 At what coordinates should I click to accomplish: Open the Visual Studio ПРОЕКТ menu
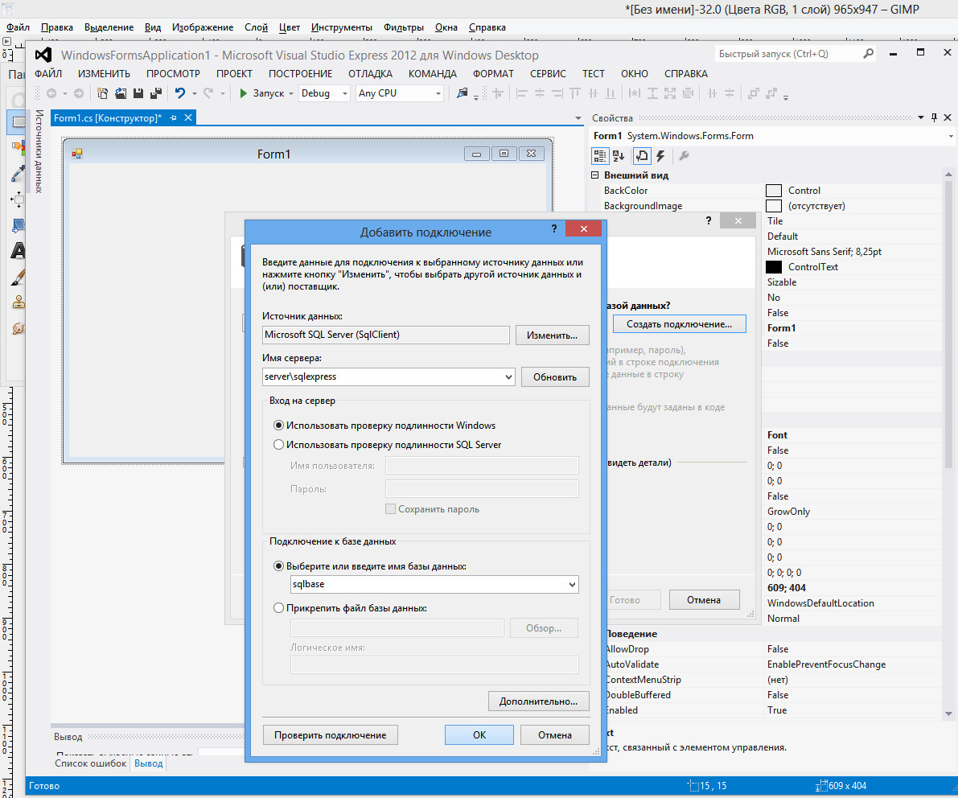[234, 74]
